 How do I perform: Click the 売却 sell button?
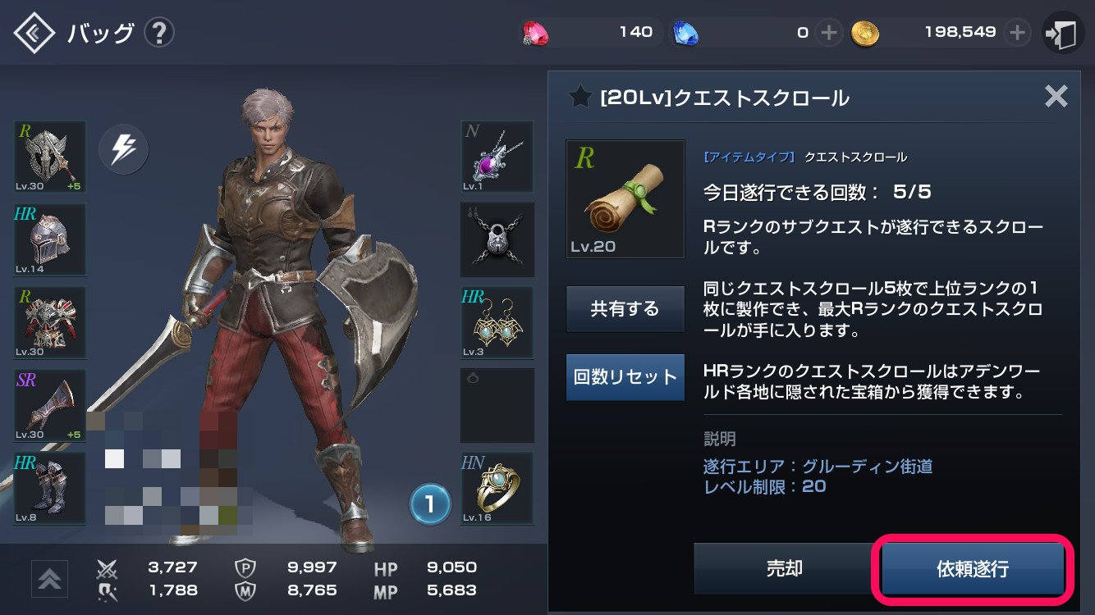point(783,568)
